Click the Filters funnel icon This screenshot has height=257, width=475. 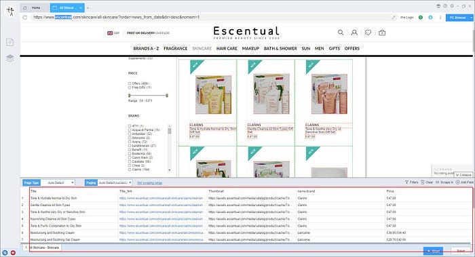(407, 182)
